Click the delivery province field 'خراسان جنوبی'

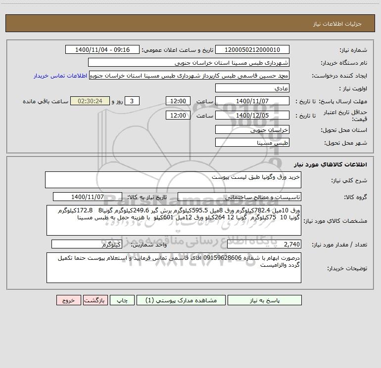(252, 129)
